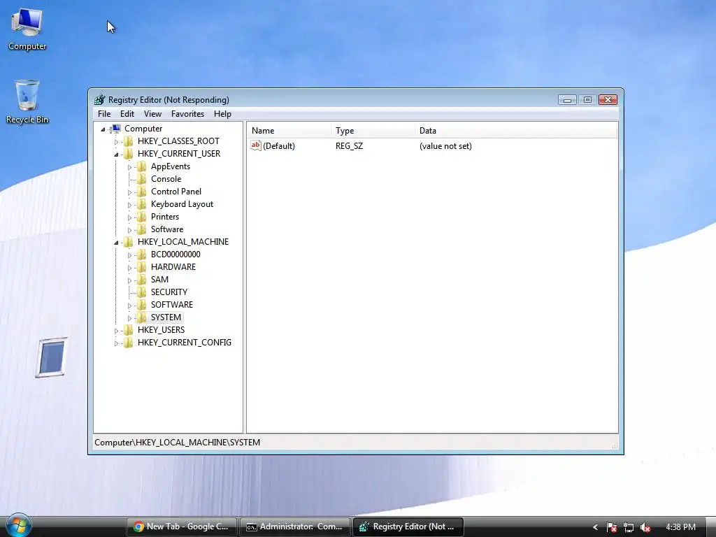Click the SOFTWARE folder icon under HKEY_LOCAL_MACHINE
The image size is (716, 537).
click(142, 304)
